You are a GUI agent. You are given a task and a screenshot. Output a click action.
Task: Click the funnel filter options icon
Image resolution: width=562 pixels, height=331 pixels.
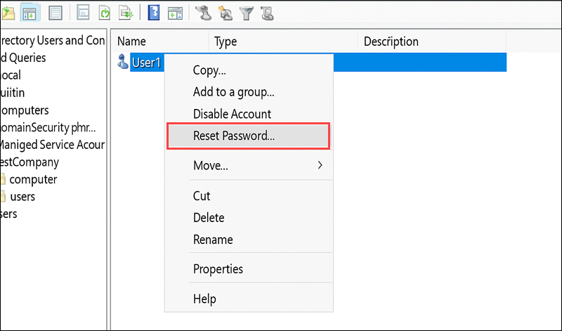[x=247, y=13]
